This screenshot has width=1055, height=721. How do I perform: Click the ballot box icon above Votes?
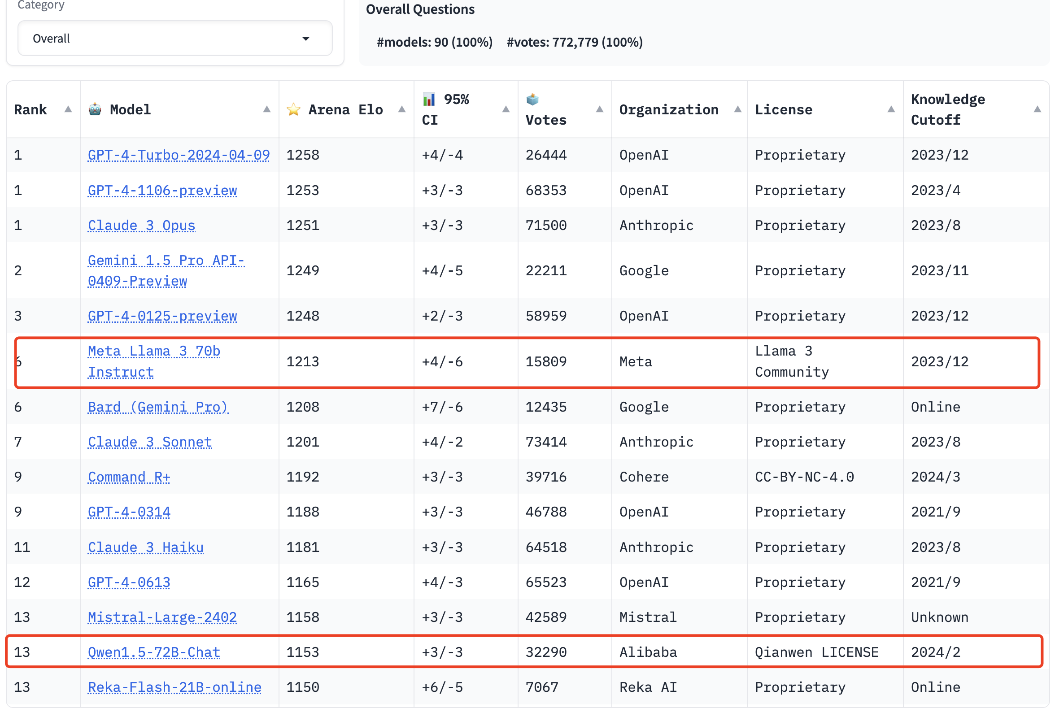tap(532, 99)
